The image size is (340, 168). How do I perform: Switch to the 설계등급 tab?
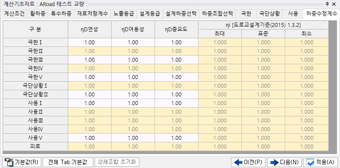(150, 14)
